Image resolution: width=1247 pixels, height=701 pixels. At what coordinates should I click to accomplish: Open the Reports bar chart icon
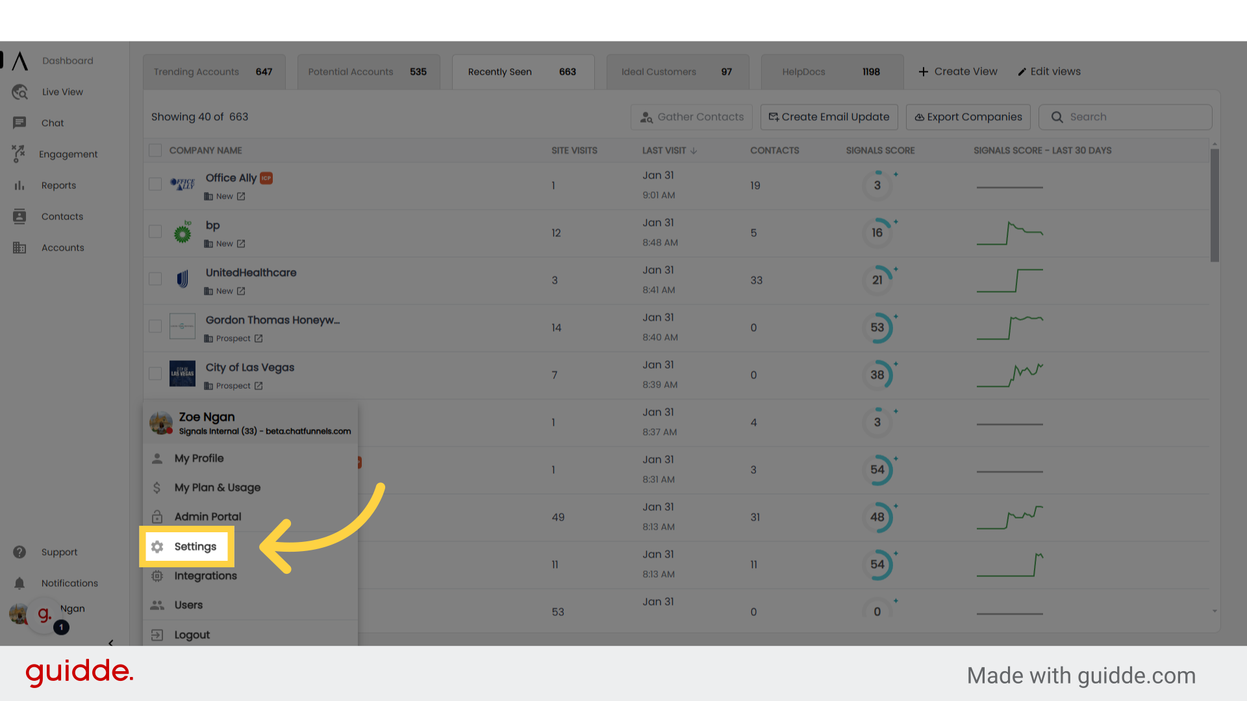click(19, 186)
